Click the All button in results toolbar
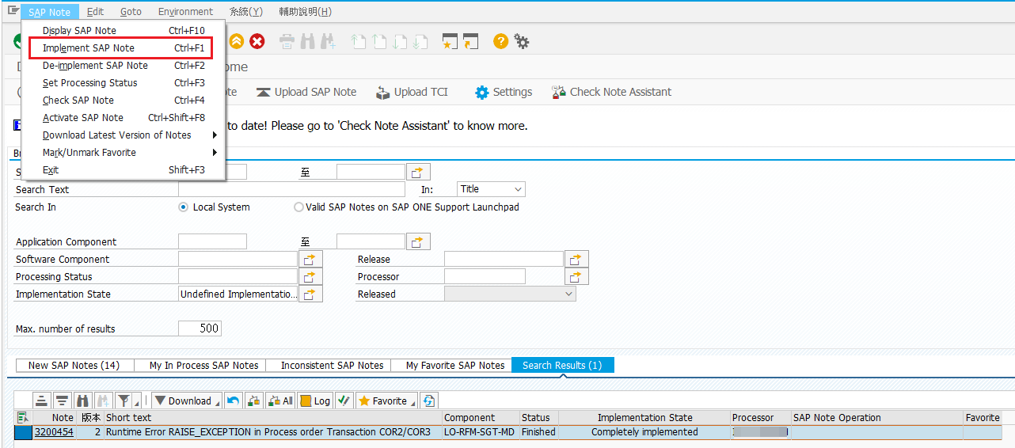The height and width of the screenshot is (448, 1015). pos(280,401)
